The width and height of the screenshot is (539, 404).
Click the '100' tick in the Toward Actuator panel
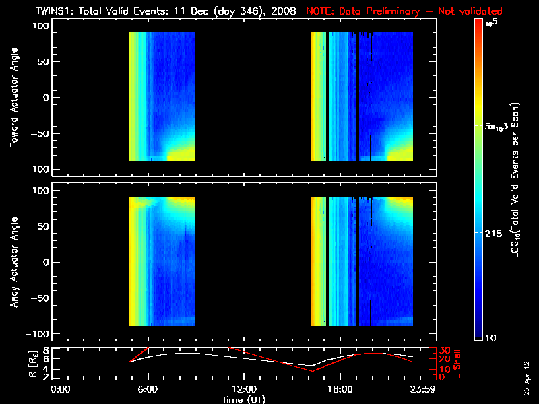pyautogui.click(x=41, y=26)
